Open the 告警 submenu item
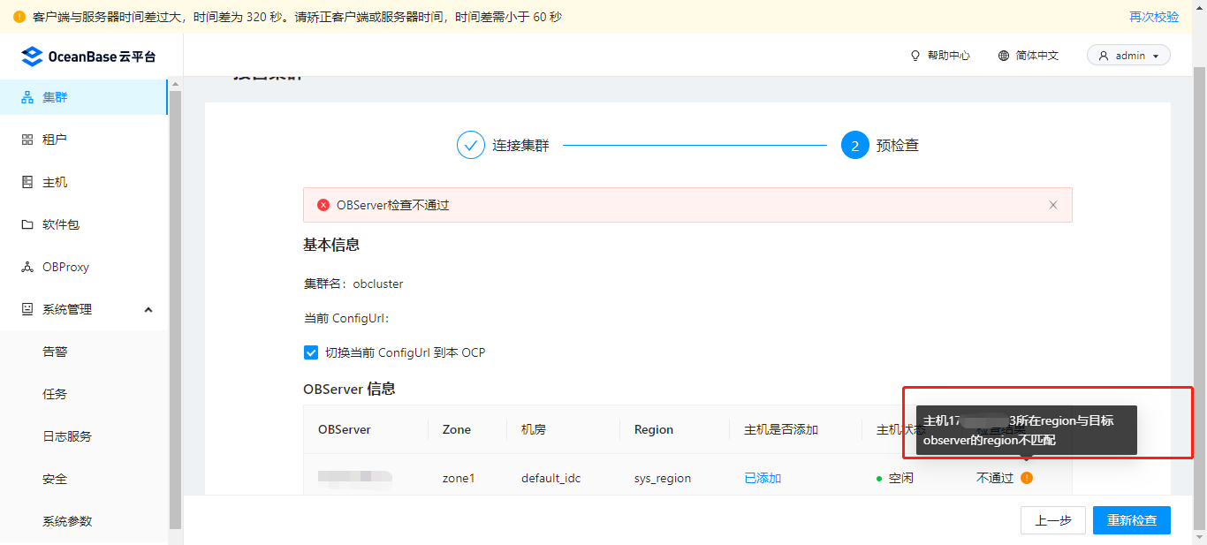The width and height of the screenshot is (1207, 545). pos(84,352)
